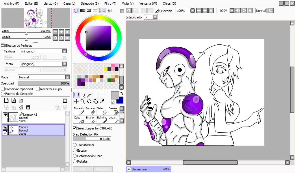This screenshot has height=173, width=295.
Task: Open the Lienzo menu
Action: [x=51, y=3]
